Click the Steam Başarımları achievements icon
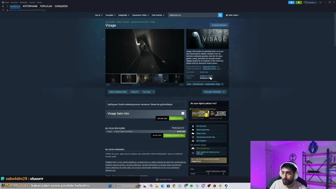336x189 pixels. 193,130
